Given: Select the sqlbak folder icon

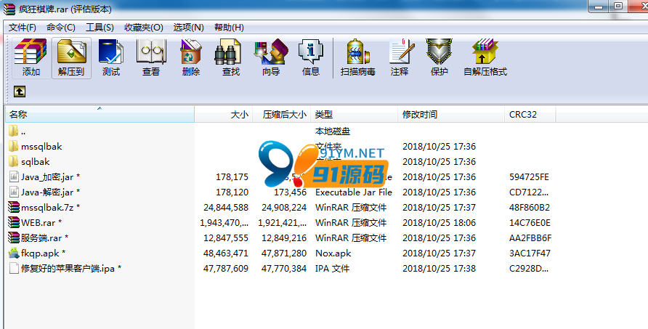Looking at the screenshot, I should [14, 162].
